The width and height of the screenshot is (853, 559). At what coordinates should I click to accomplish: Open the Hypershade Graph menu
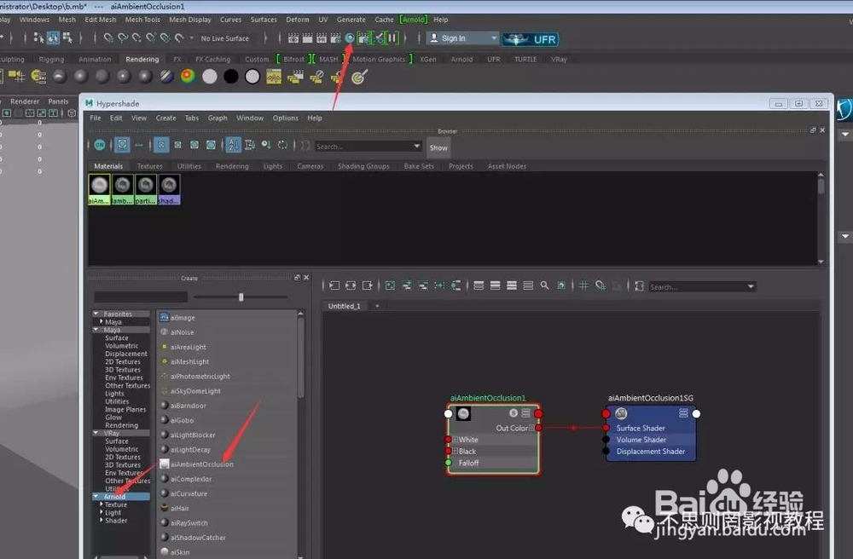[218, 118]
